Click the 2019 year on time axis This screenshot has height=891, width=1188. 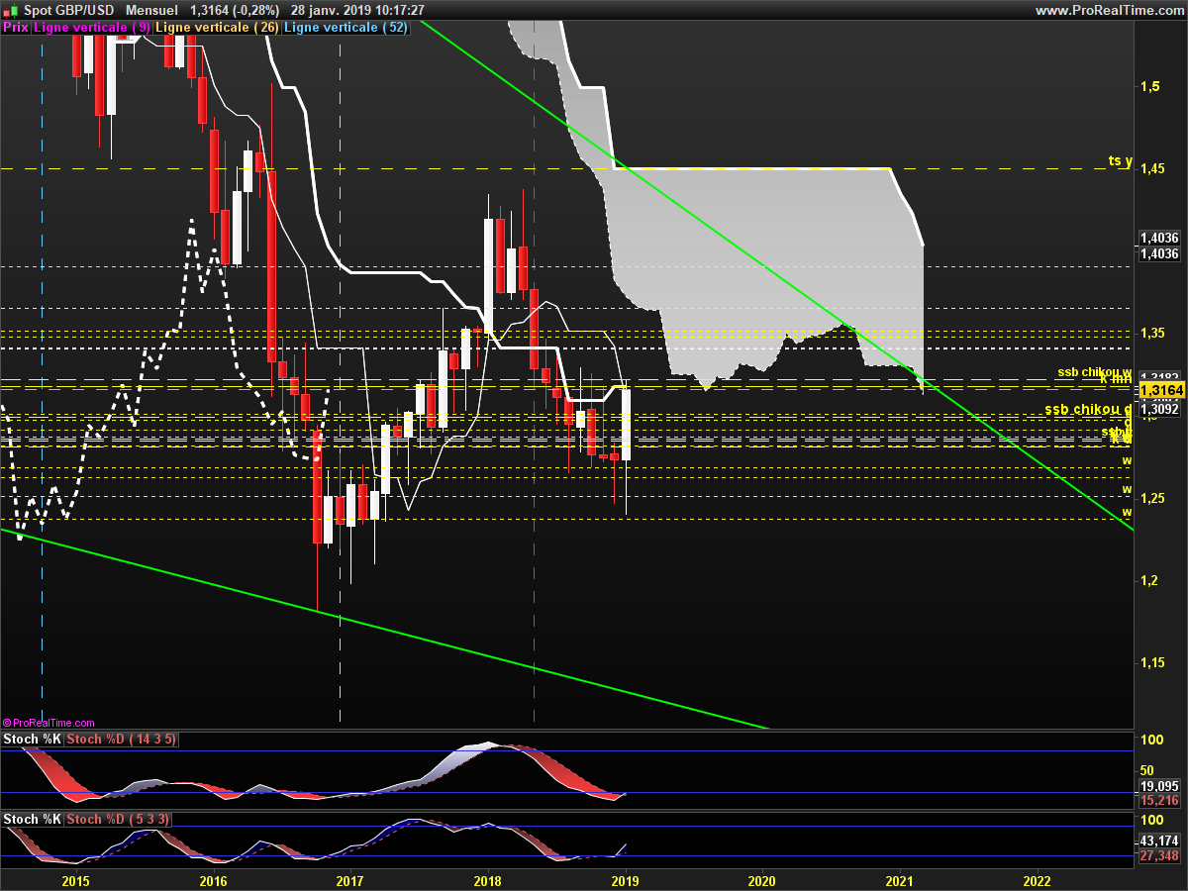click(x=625, y=880)
